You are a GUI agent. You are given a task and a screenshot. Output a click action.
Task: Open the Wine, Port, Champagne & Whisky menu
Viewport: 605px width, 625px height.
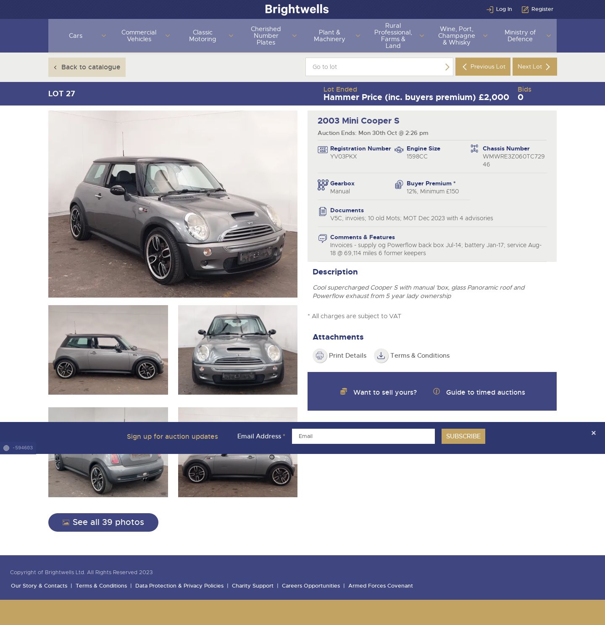(x=457, y=36)
